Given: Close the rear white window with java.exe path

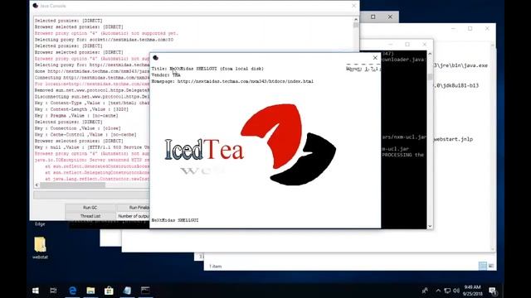Looking at the screenshot, I should (487, 29).
